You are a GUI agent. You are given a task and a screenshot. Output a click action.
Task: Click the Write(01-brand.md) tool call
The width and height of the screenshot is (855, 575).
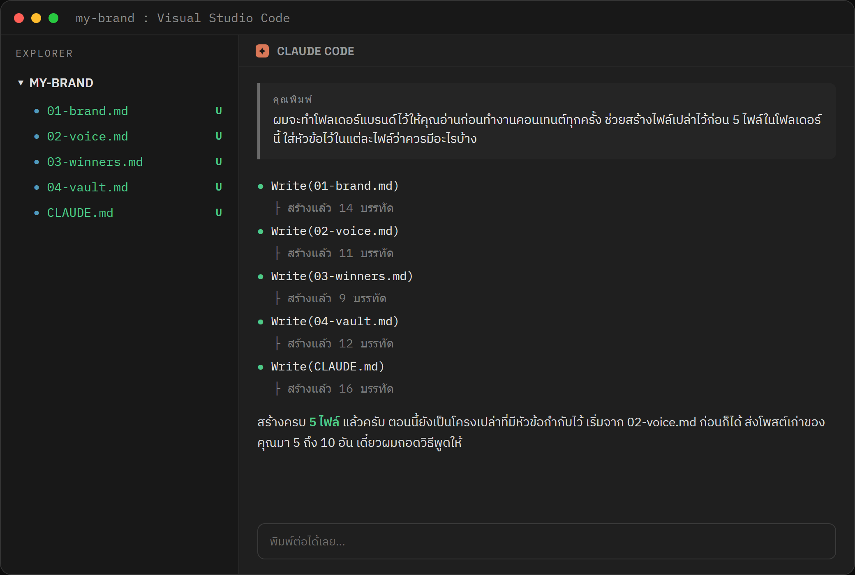(x=335, y=186)
